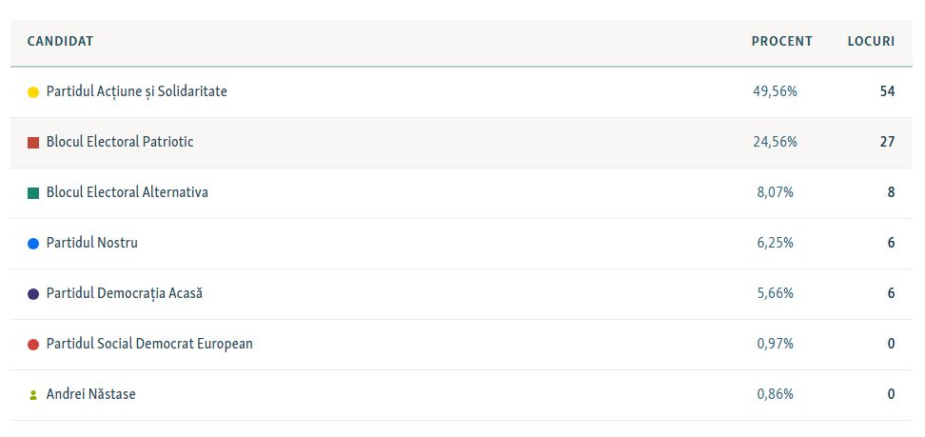Click the blue circle icon beside Partidul Nostru

click(x=33, y=244)
